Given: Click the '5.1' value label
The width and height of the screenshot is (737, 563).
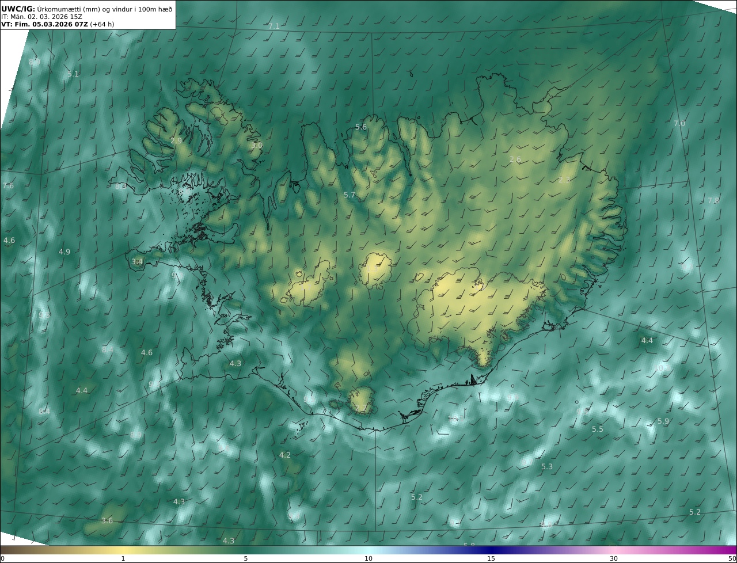Looking at the screenshot, I should coord(73,74).
